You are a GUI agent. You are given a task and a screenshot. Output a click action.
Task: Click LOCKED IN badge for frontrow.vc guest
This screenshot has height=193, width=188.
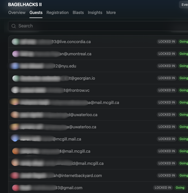pos(167,90)
